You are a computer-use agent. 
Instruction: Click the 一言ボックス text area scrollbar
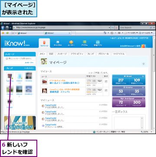click(142, 123)
